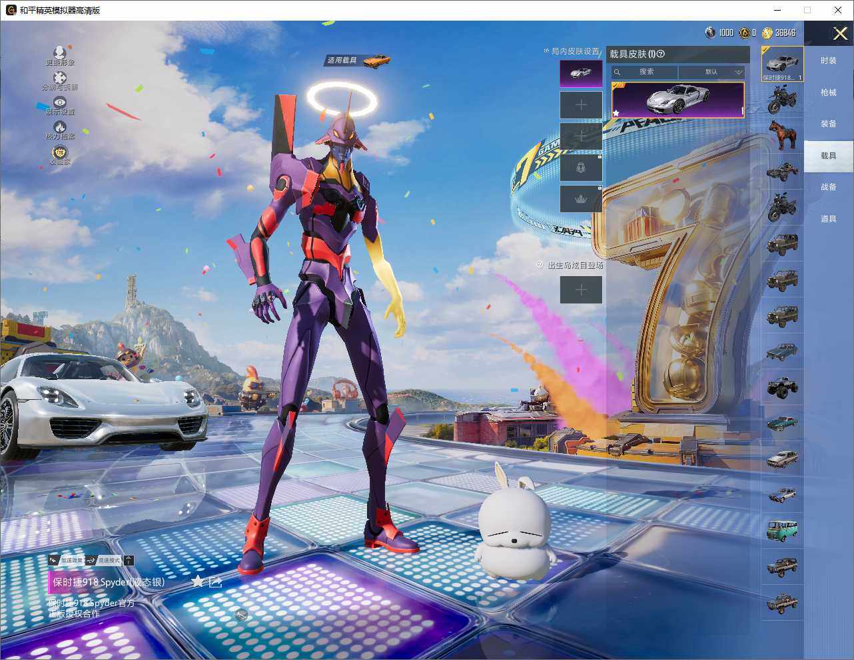Select the buggy vehicle
854x660 pixels.
click(x=783, y=171)
